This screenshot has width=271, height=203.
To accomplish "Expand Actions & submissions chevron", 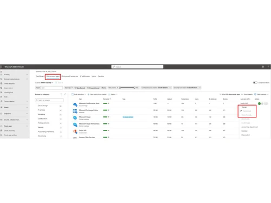I will pyautogui.click(x=27, y=79).
